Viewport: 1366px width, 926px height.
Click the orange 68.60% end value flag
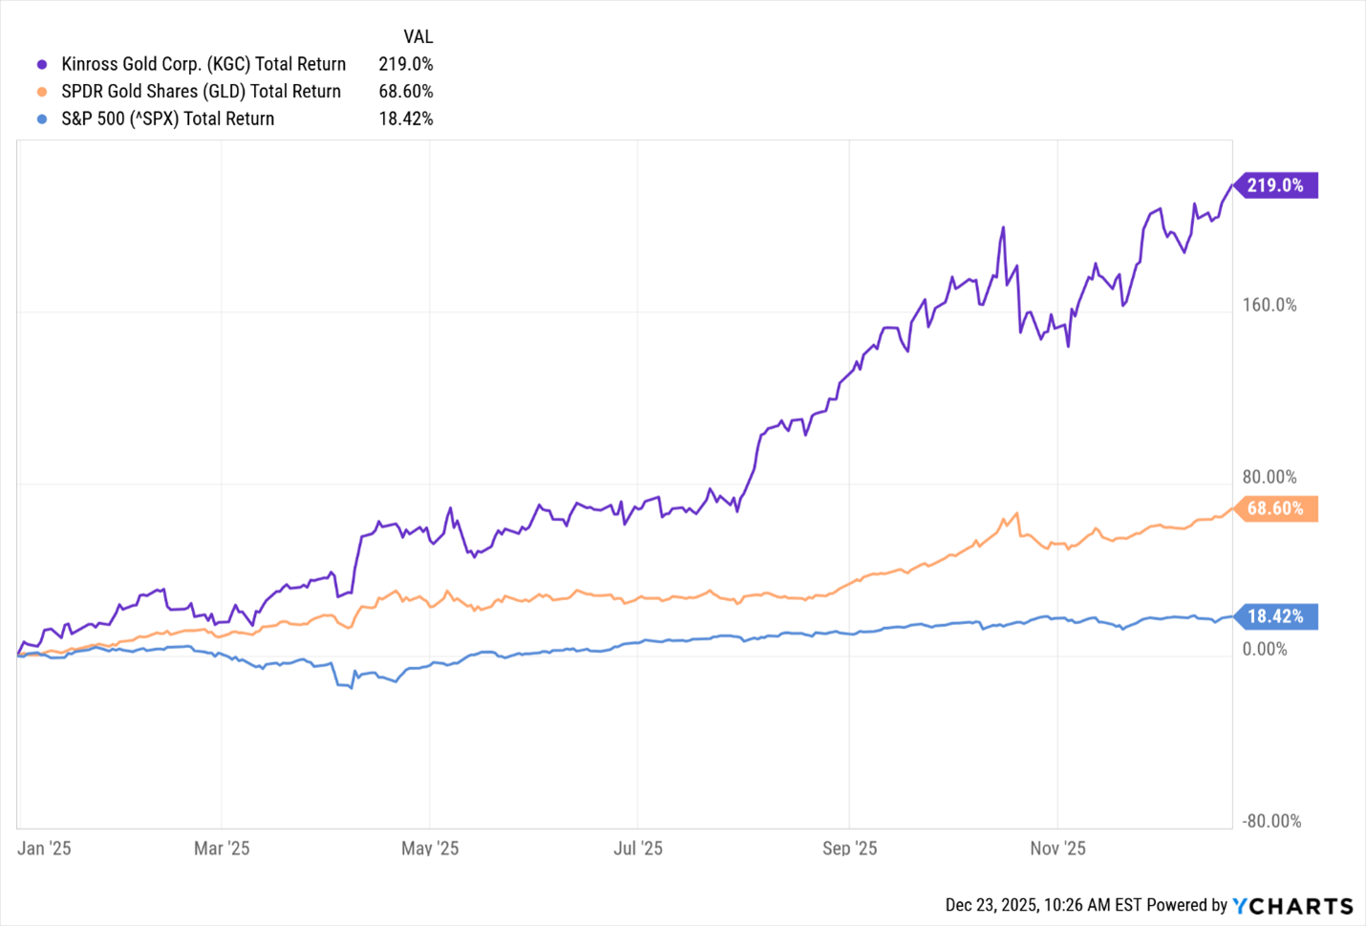coord(1275,508)
